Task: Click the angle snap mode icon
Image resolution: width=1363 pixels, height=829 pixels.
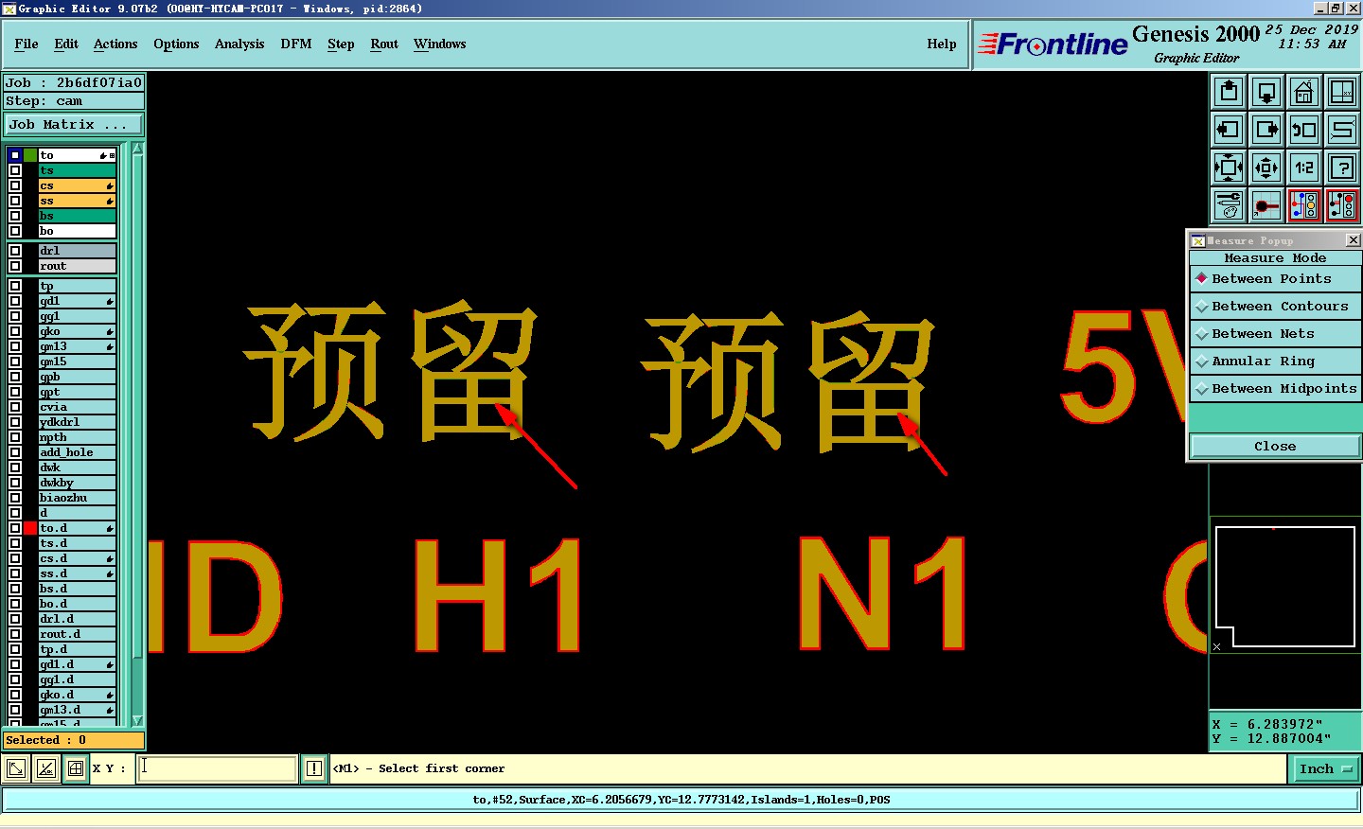Action: click(45, 768)
